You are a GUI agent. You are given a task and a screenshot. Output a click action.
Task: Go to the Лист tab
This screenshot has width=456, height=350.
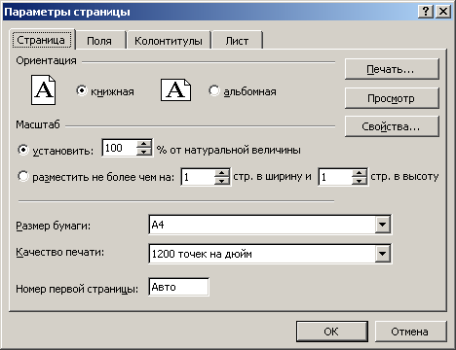point(237,41)
